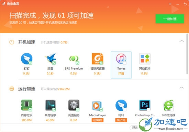Check the iTunes checkbox
Image resolution: width=189 pixels, height=132 pixels.
125,63
